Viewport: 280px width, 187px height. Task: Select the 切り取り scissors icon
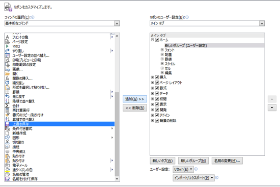7,142
